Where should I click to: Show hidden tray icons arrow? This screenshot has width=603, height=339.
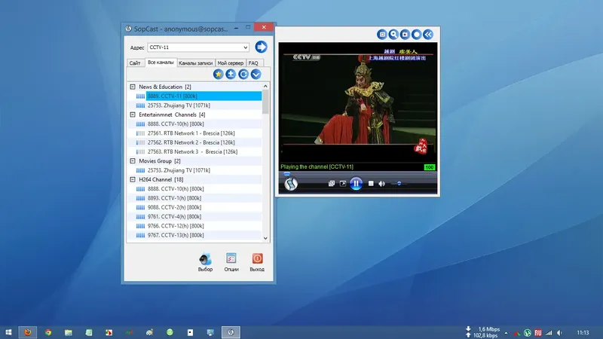click(506, 333)
